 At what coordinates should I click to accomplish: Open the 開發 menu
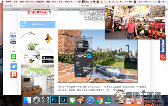coord(54,1)
